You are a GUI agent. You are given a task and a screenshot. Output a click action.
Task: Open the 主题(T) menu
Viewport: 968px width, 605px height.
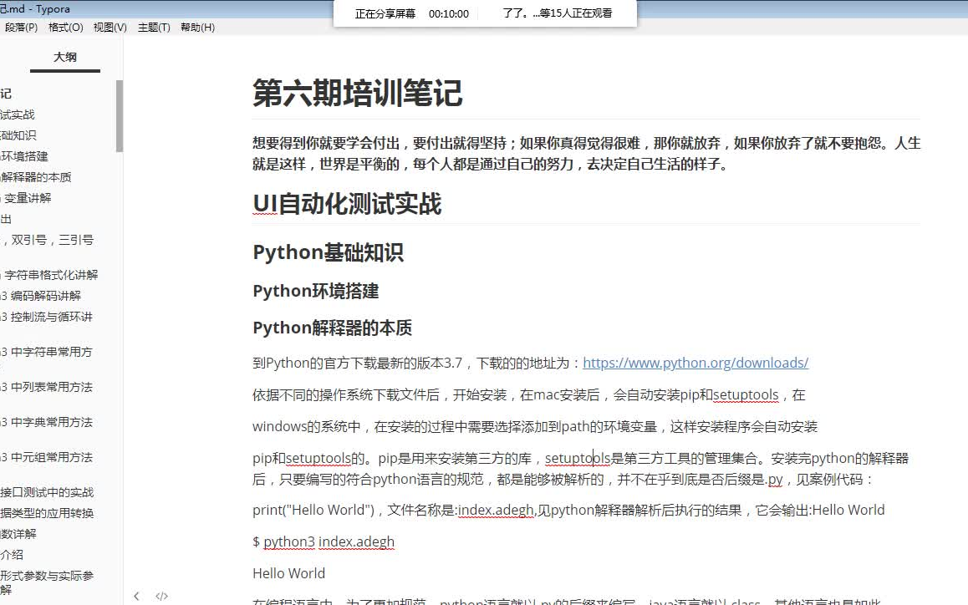point(153,27)
